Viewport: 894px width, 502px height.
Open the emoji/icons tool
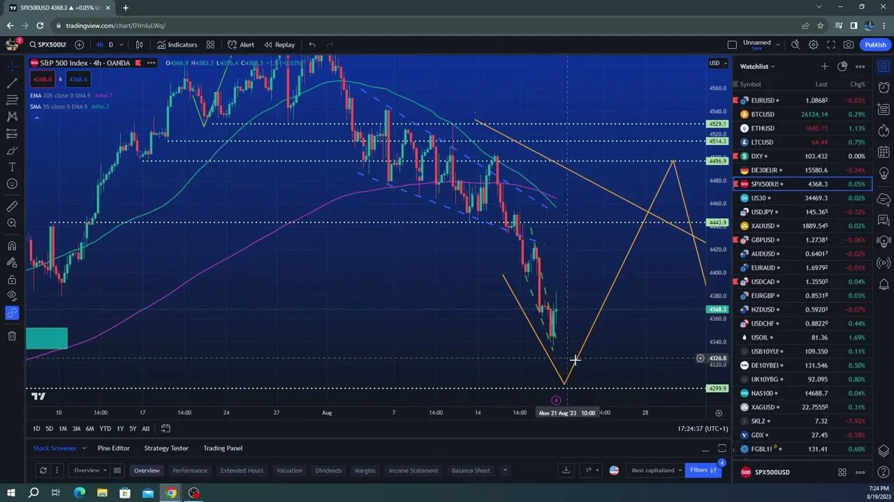12,184
